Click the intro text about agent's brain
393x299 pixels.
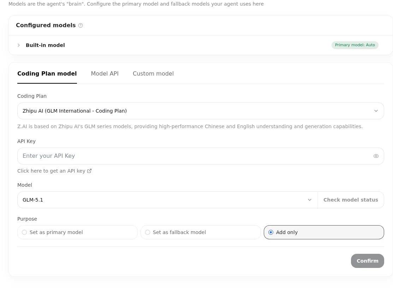(136, 4)
